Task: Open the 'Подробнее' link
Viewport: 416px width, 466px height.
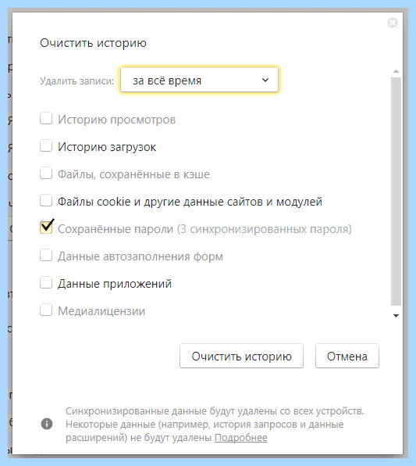Action: tap(241, 438)
